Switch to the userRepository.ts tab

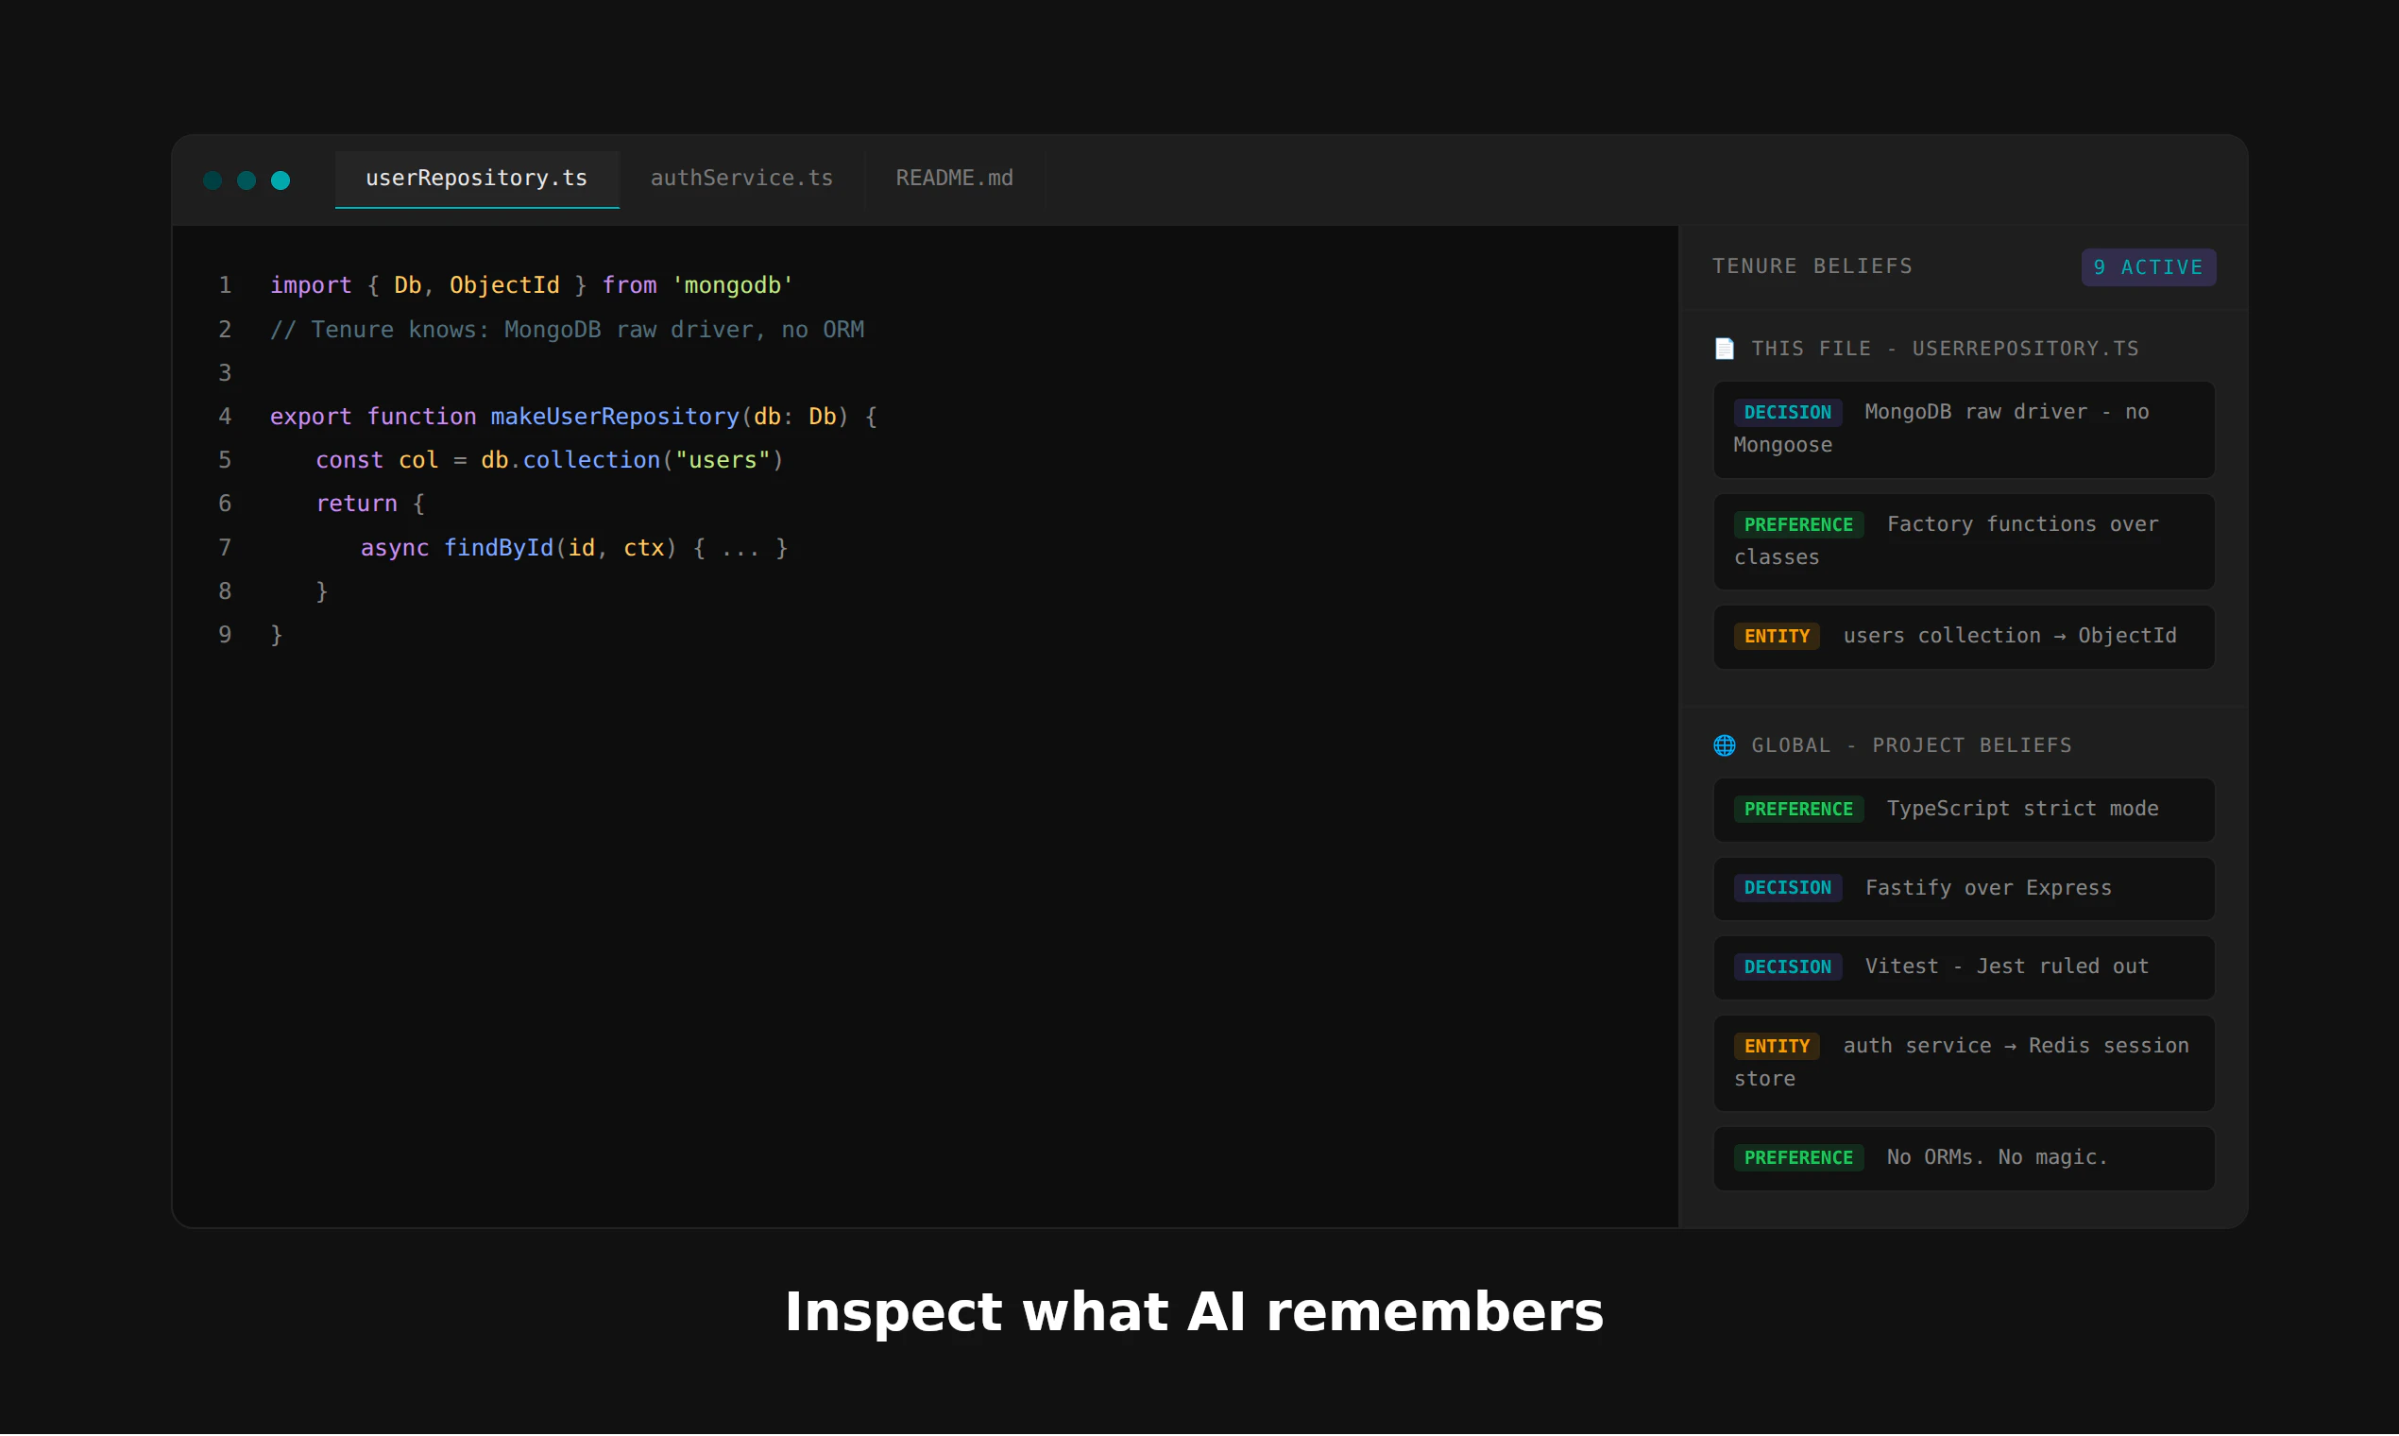click(x=477, y=179)
